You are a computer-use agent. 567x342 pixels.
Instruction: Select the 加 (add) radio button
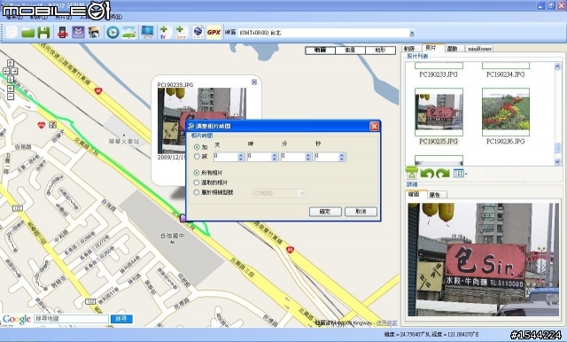(197, 147)
